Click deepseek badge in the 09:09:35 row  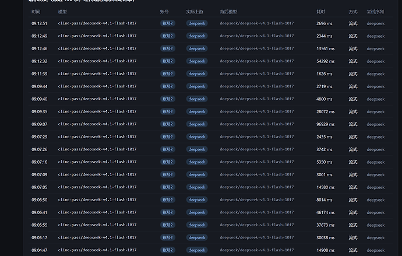coord(197,111)
